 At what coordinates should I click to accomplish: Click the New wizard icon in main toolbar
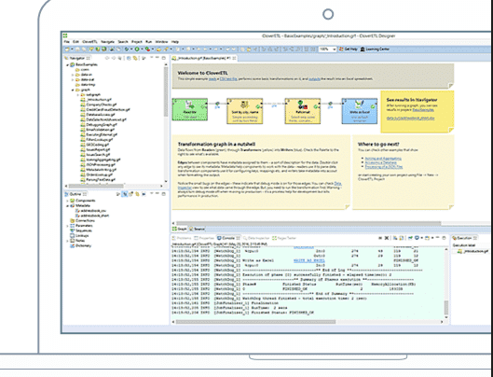coord(67,49)
